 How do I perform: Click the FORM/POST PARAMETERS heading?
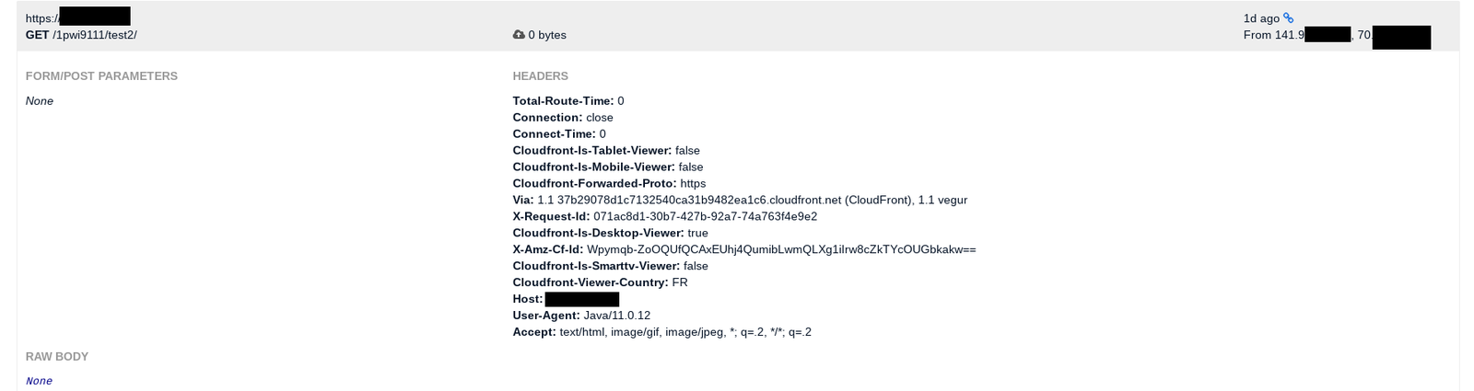(x=101, y=76)
